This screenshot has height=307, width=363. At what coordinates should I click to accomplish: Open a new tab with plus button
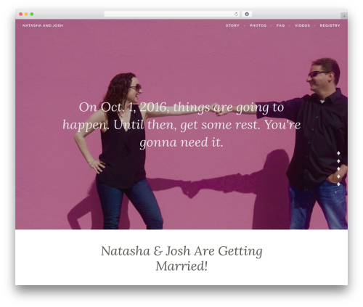coord(344,16)
